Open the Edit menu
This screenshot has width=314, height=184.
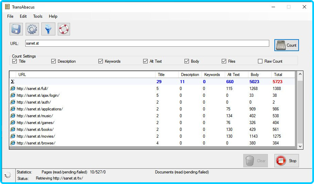click(x=23, y=16)
